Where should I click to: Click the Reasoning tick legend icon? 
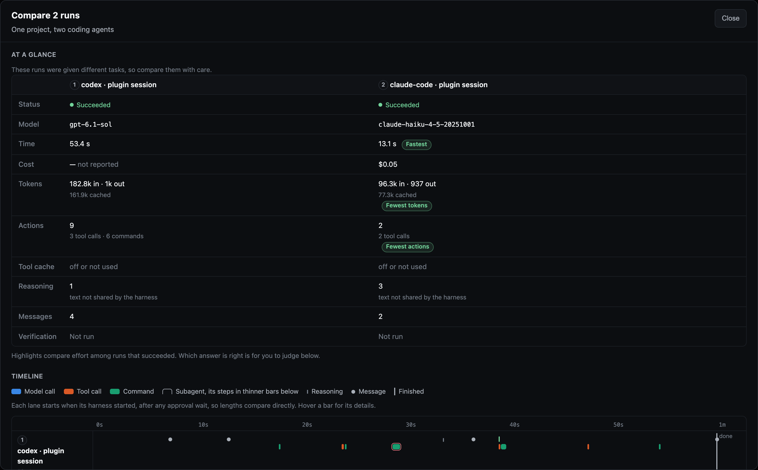[x=307, y=392]
